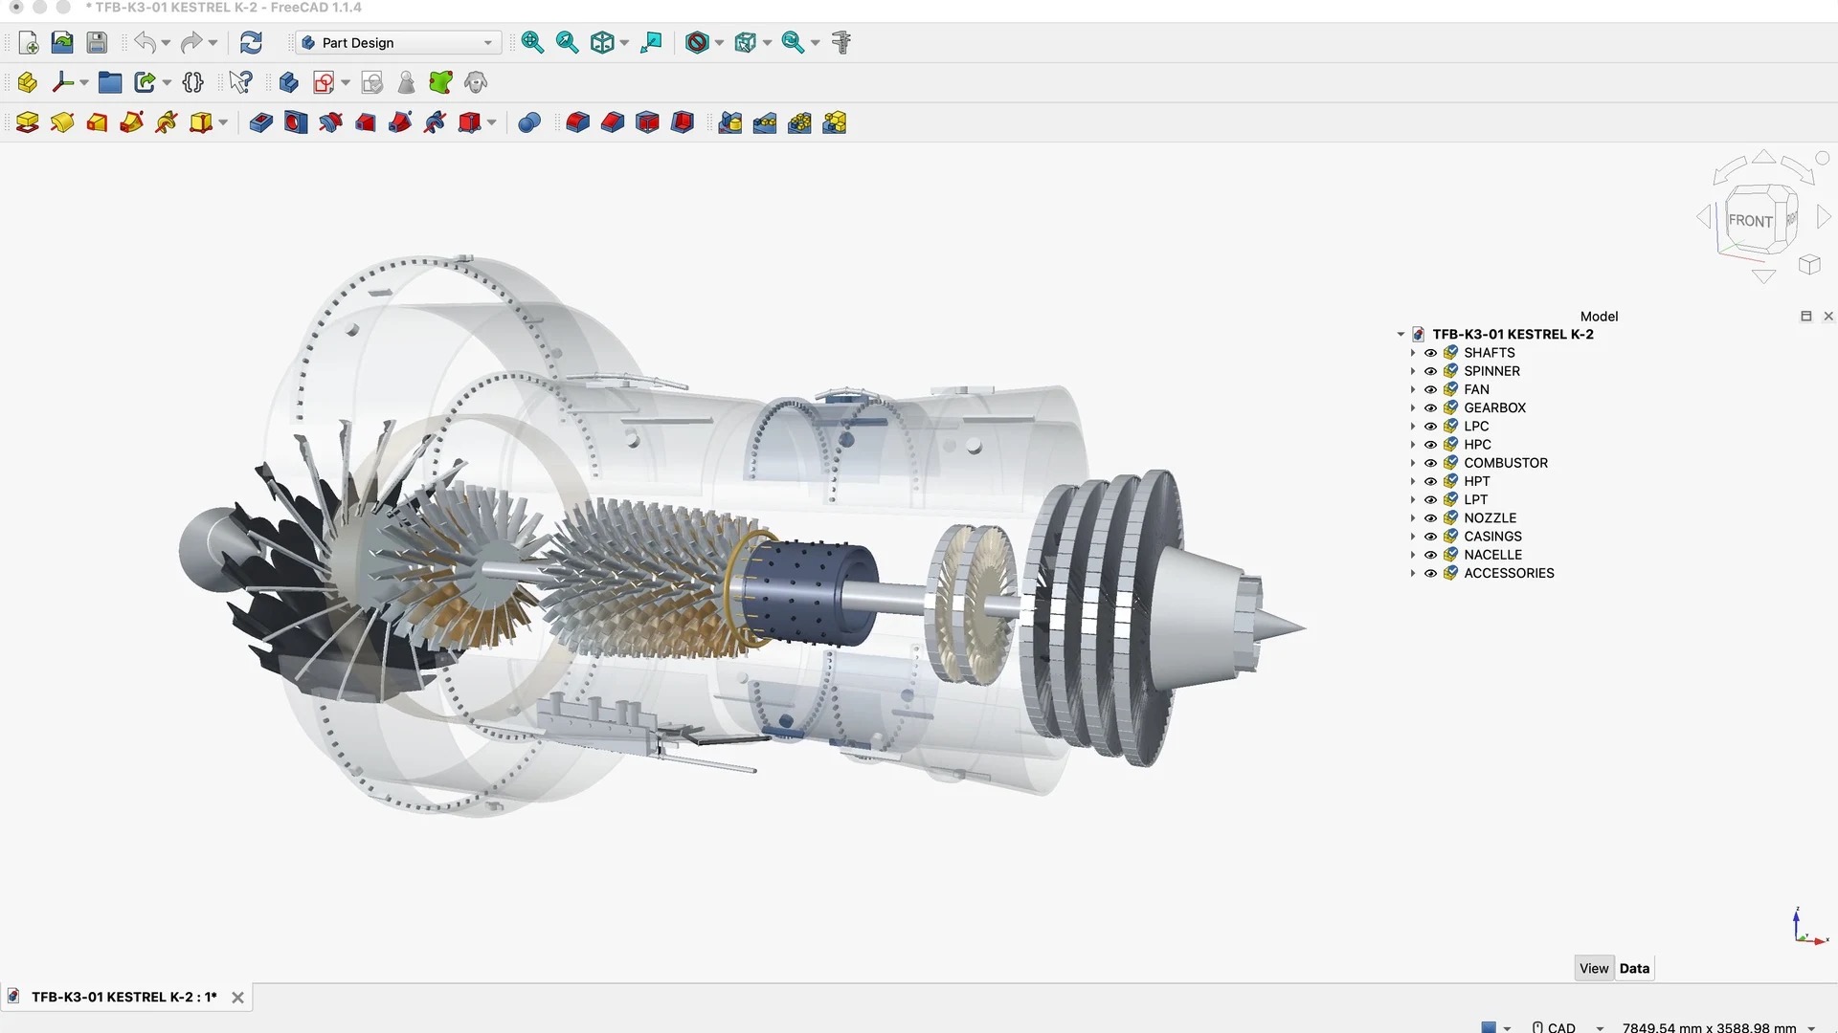Create a new body
This screenshot has width=1838, height=1033.
pos(288,83)
